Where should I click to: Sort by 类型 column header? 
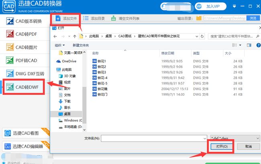coord(196,53)
